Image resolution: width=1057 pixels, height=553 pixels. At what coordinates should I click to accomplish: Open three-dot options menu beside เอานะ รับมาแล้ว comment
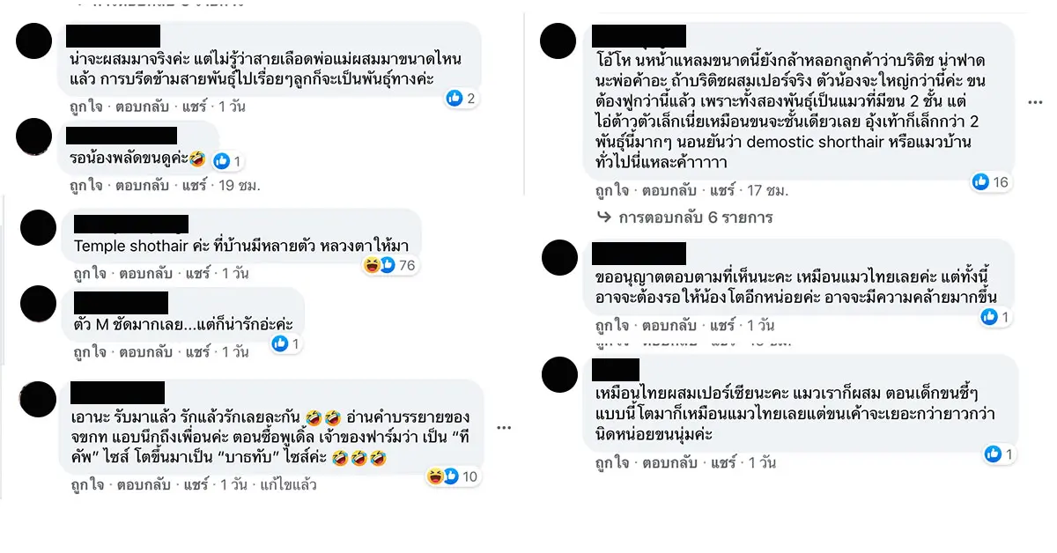[504, 427]
